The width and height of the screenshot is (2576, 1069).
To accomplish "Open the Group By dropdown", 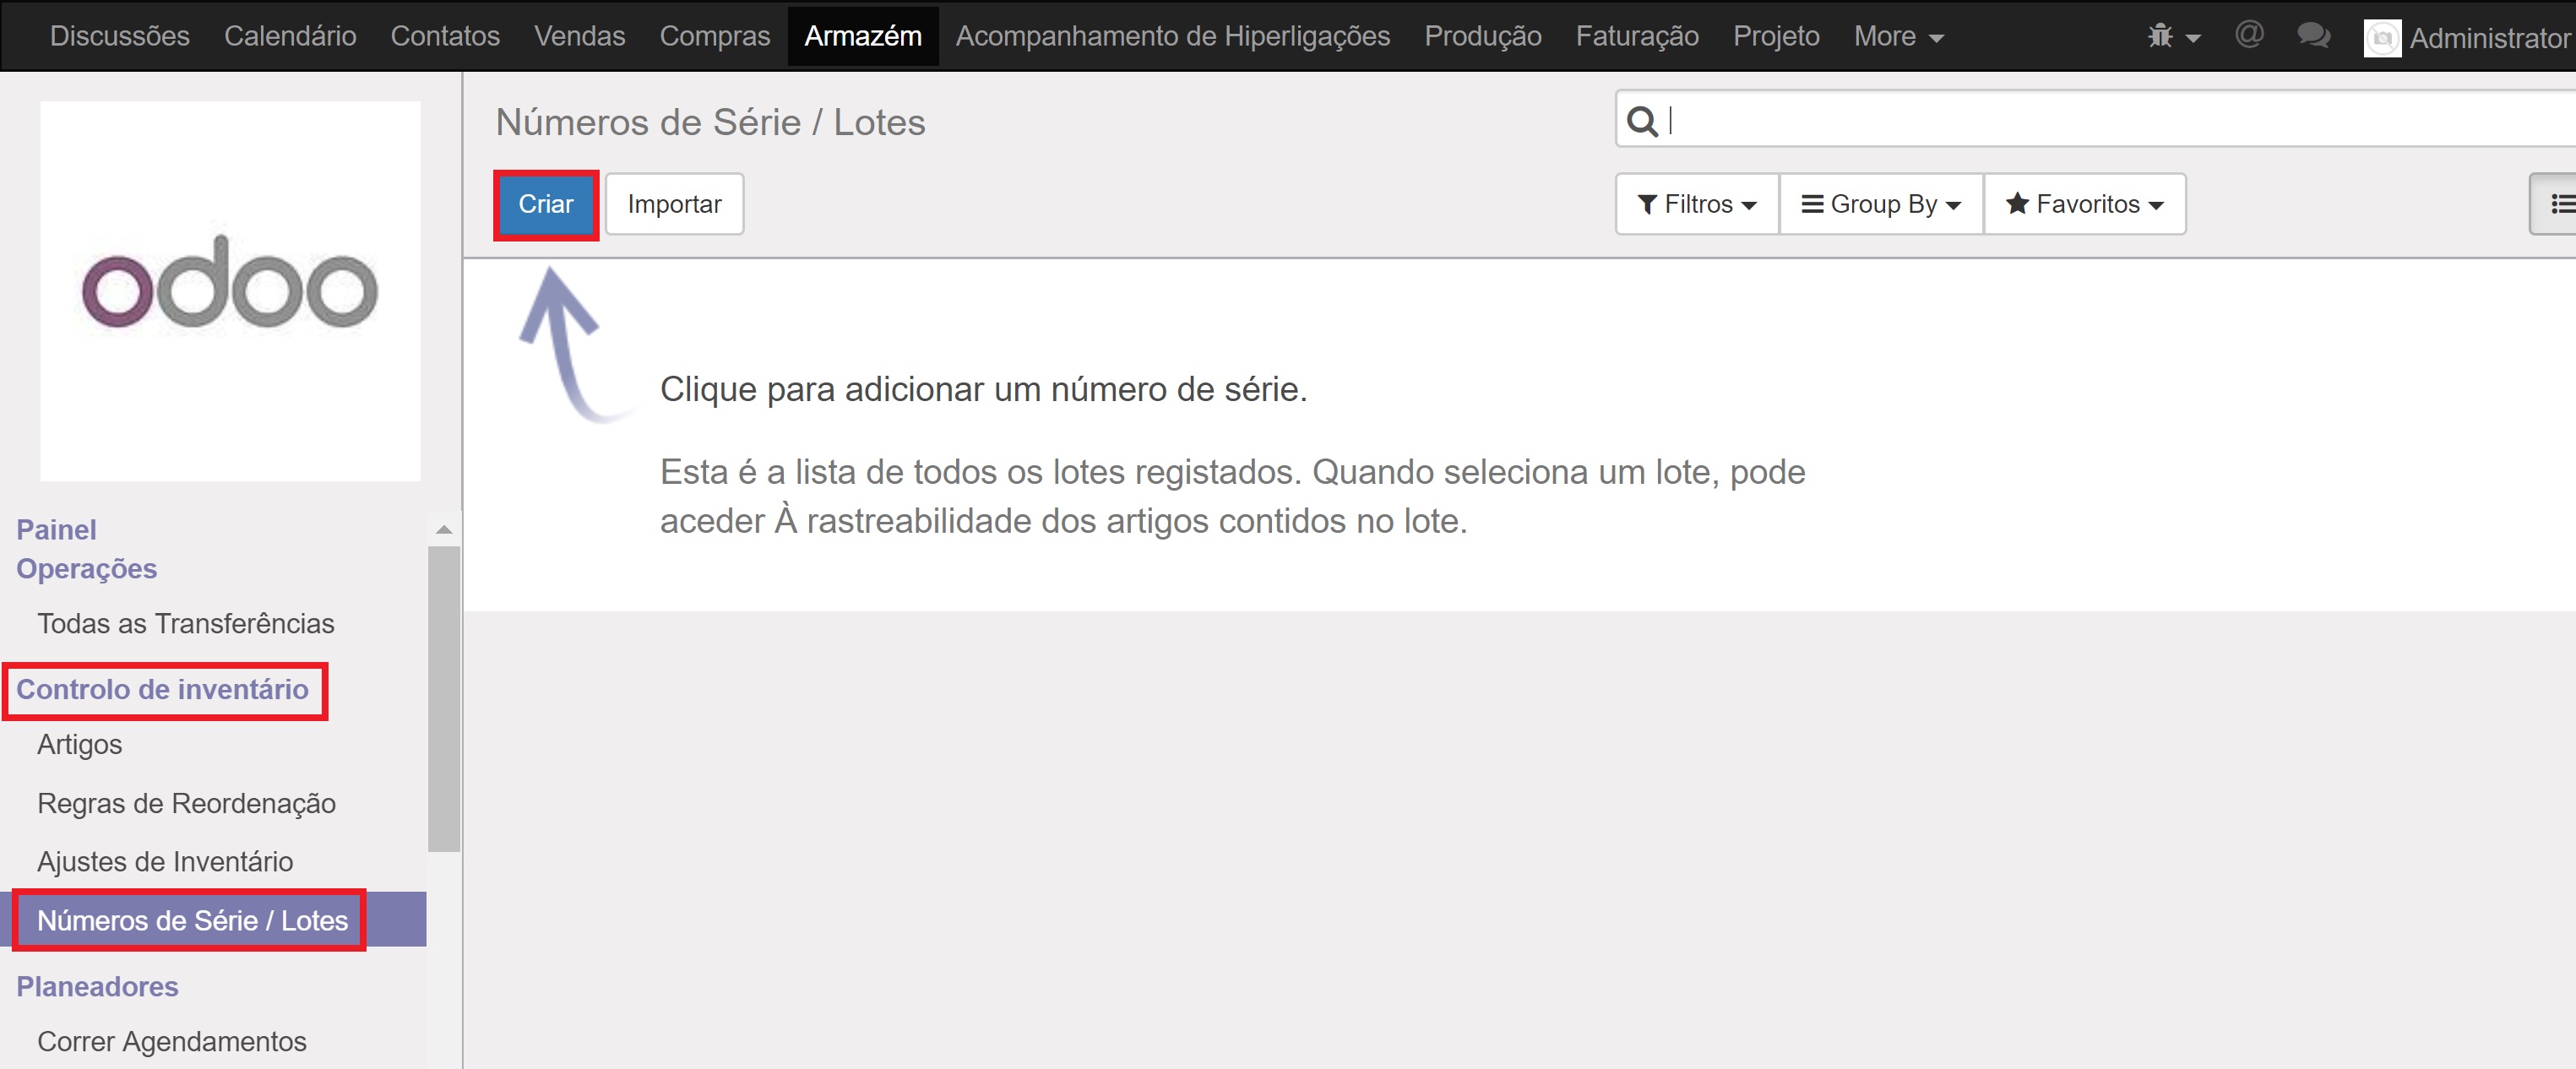I will [1881, 204].
